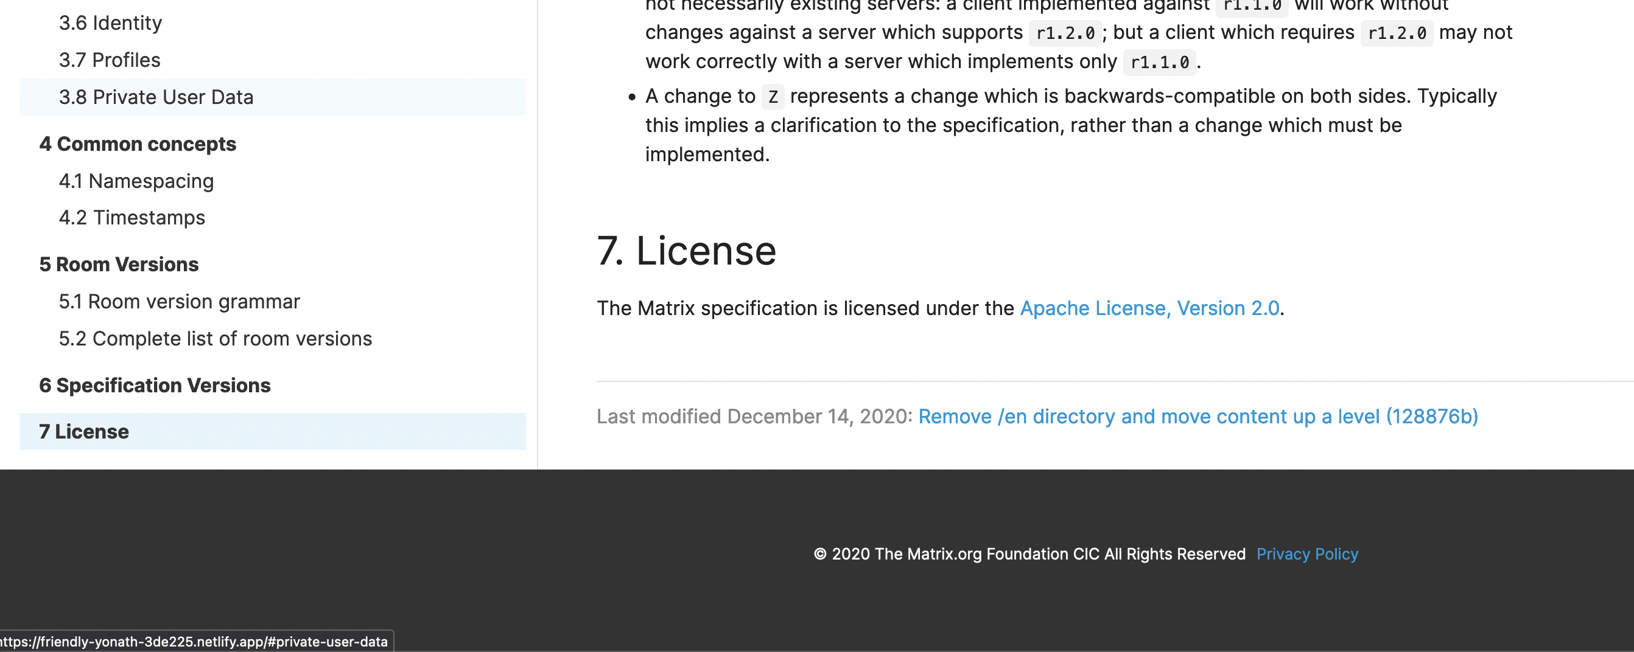Click the r1.2.0 code snippet

(x=1065, y=32)
